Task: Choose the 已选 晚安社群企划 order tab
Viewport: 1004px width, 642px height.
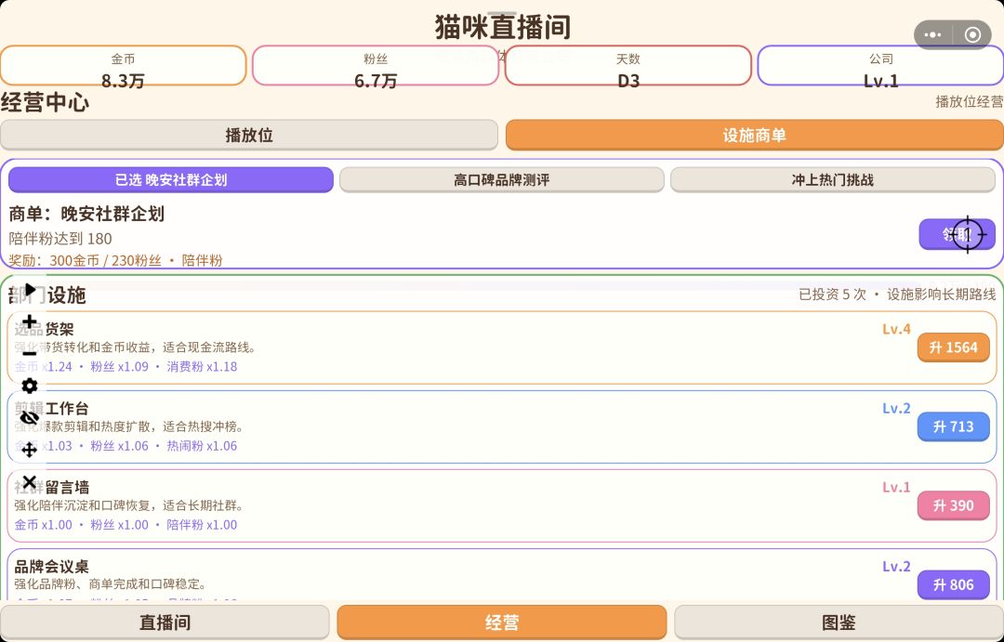Action: [x=171, y=180]
